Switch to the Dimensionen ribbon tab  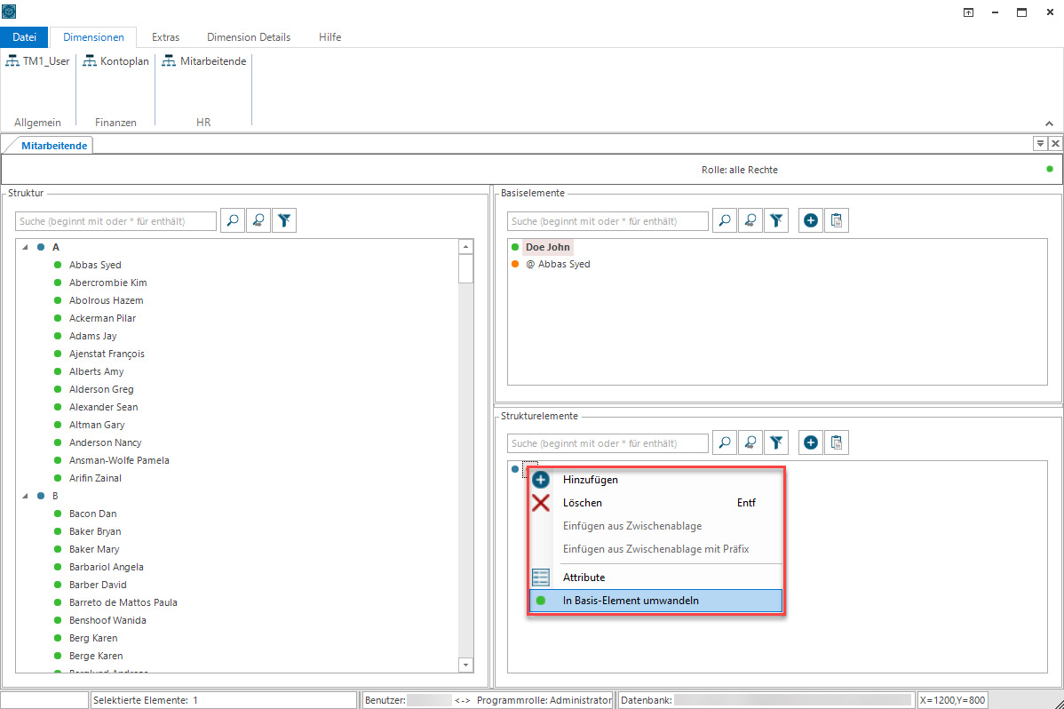(93, 37)
